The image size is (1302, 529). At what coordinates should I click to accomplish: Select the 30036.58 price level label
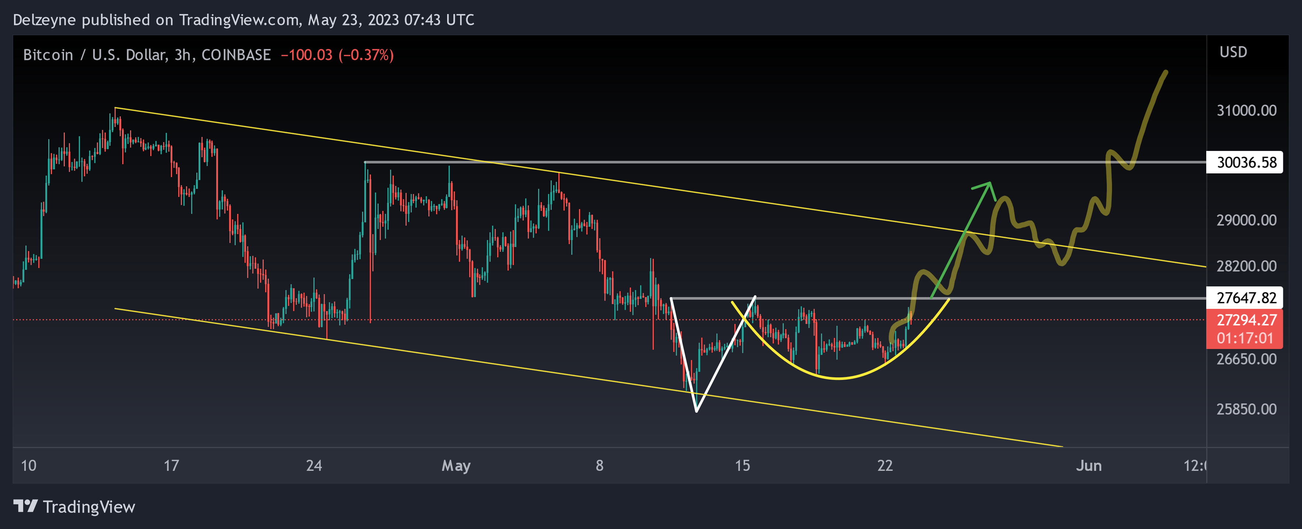1245,162
